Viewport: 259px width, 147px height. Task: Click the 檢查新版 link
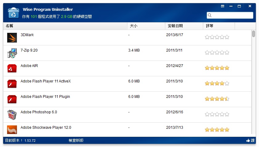[x=76, y=141]
